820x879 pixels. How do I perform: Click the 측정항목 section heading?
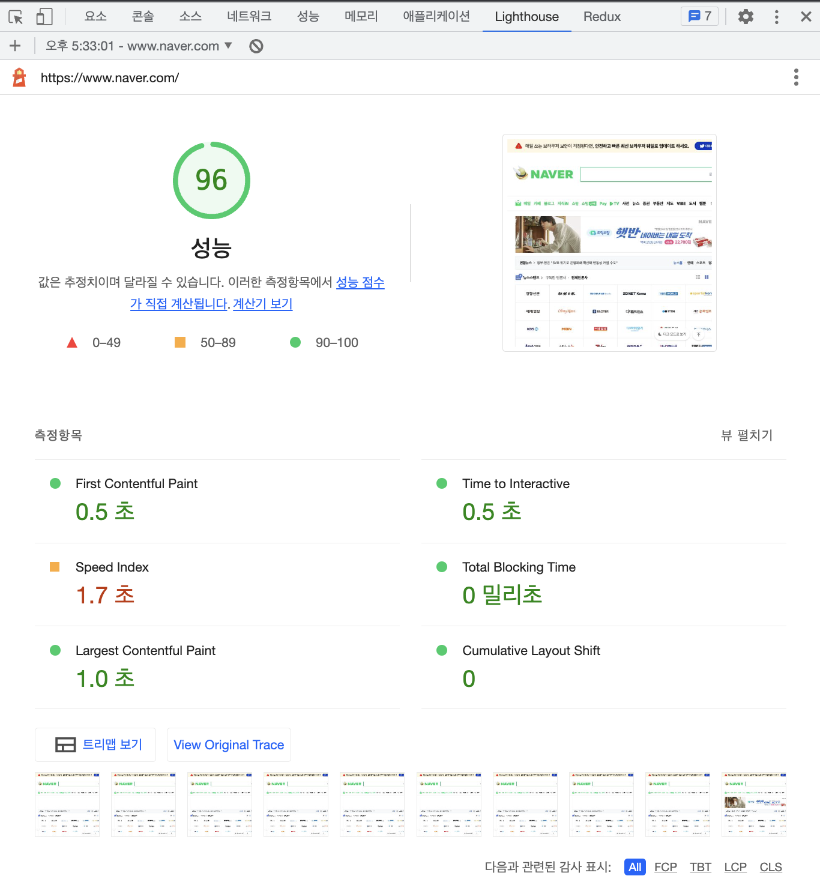pyautogui.click(x=58, y=435)
